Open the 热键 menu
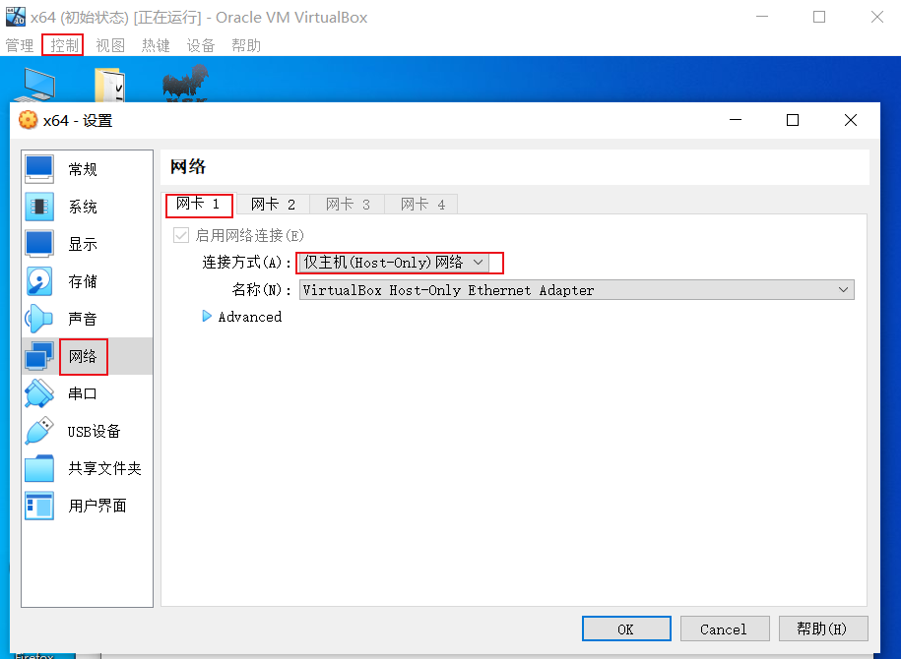The height and width of the screenshot is (659, 901). click(156, 45)
